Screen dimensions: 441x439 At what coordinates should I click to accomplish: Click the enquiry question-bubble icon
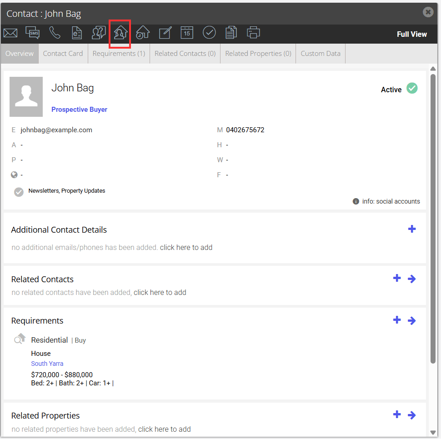pyautogui.click(x=99, y=33)
